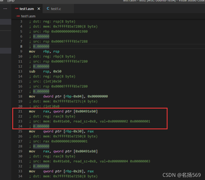Click line number 21 in the gutter
Viewport: 205px width, 180px height.
pyautogui.click(x=20, y=111)
